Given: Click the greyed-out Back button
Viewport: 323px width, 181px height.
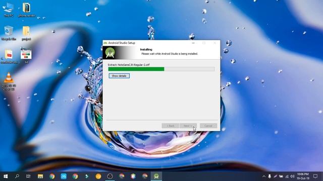Looking at the screenshot, I should click(170, 126).
